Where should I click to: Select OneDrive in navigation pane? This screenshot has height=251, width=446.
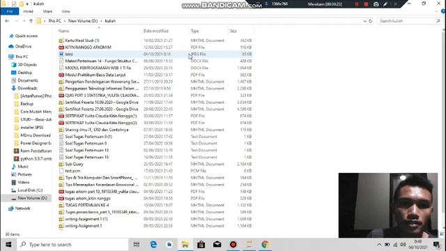(23, 46)
